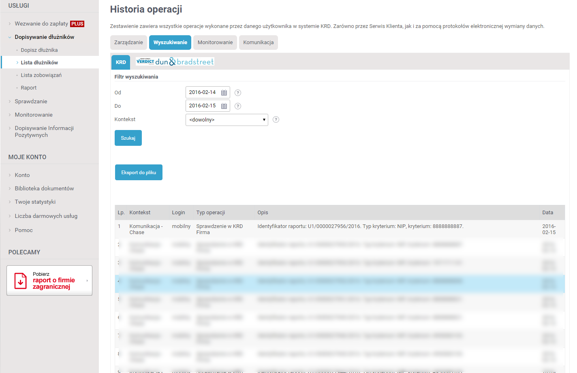
Task: Open the Monitorowanie tab
Action: pyautogui.click(x=215, y=43)
